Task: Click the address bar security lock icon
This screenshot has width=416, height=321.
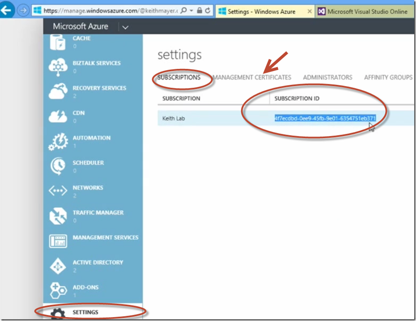Action: click(x=200, y=11)
